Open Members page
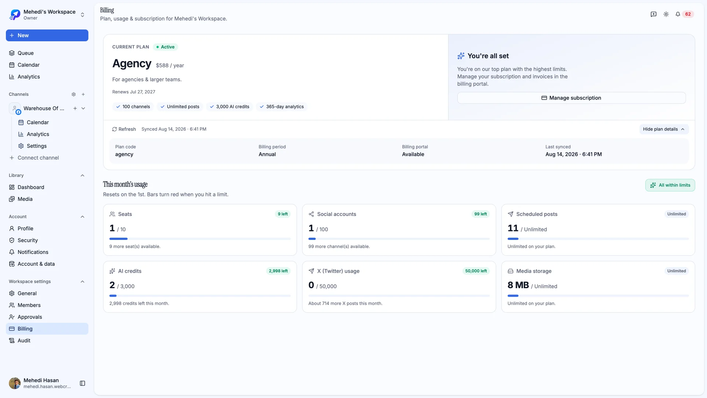Image resolution: width=707 pixels, height=398 pixels. 47,305
